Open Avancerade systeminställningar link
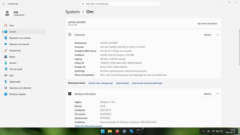240x135 pixels. coord(147,83)
